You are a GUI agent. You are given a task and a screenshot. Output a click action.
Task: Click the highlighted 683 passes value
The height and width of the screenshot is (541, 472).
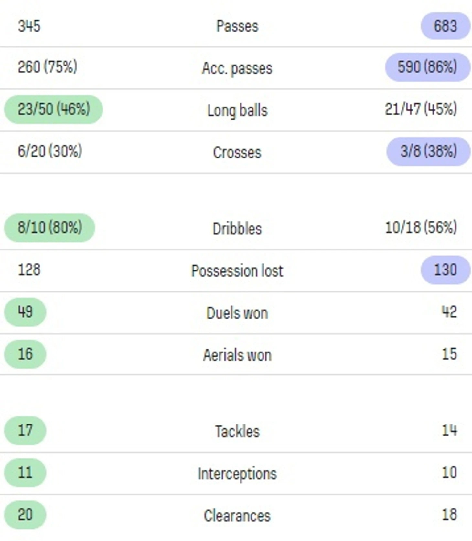click(x=445, y=26)
